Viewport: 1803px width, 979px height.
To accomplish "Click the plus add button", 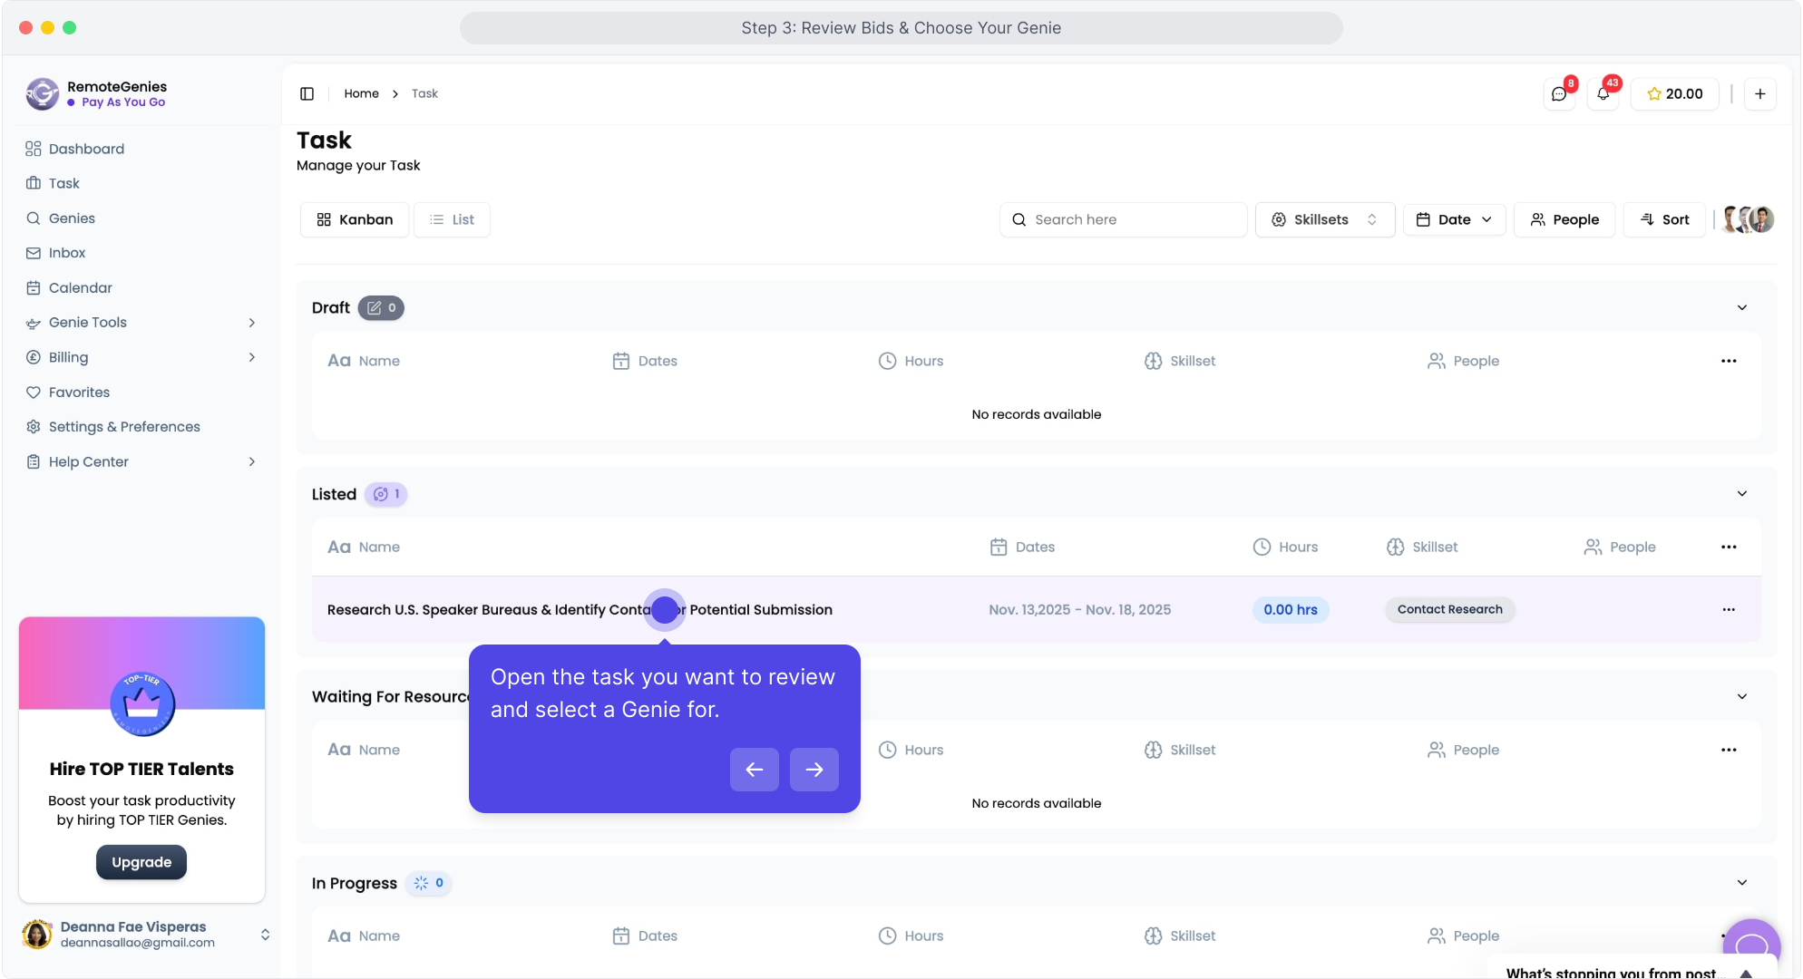I will (1759, 94).
